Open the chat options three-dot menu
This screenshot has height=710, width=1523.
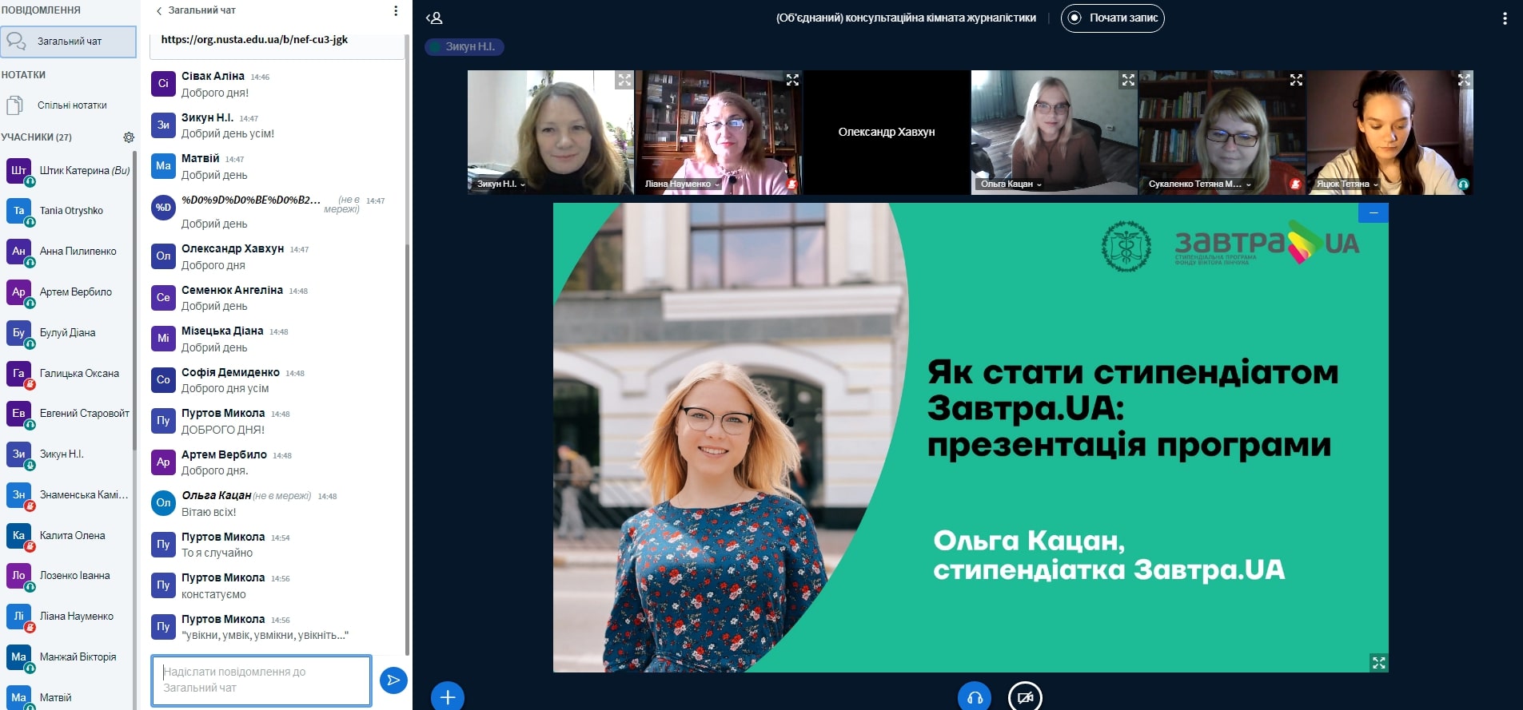point(396,11)
